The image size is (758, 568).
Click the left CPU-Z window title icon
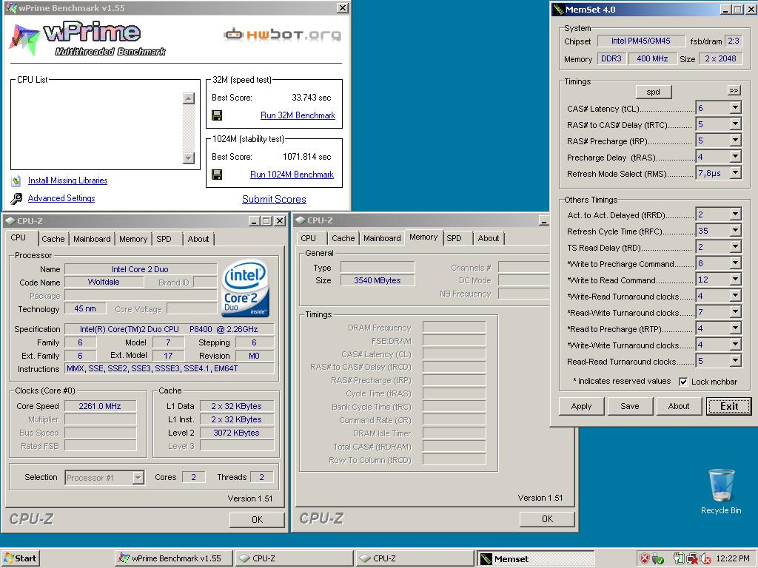pos(10,220)
